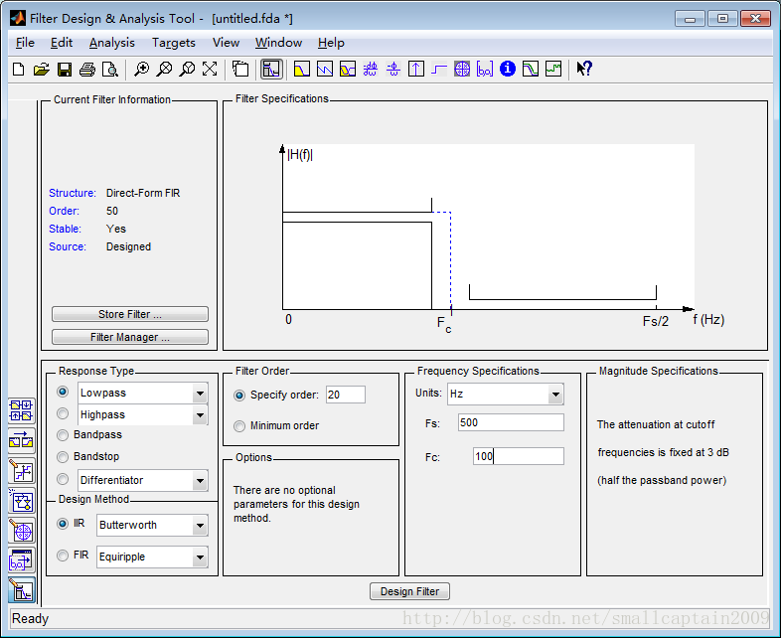Open the Help menu
Screen dimensions: 781x638
coord(331,43)
